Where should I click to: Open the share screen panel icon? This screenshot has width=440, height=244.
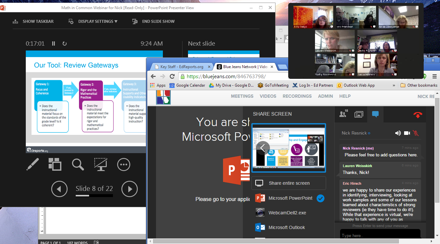359,114
